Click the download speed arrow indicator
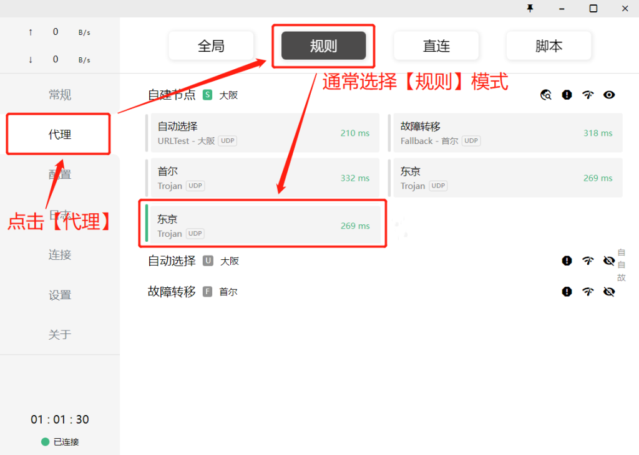 (x=31, y=60)
